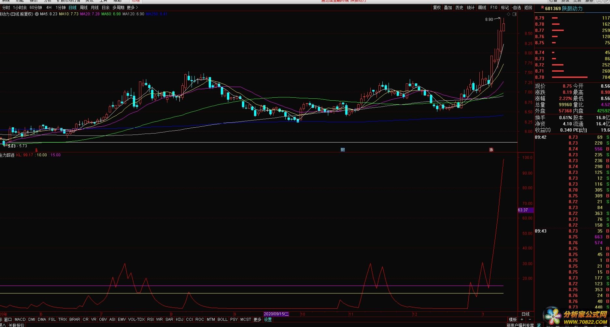Open the indicator dropdown beside 日线前复权 label
This screenshot has width=610, height=327.
[37, 14]
